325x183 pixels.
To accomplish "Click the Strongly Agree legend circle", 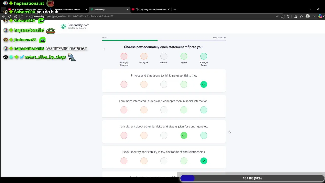I will [x=204, y=56].
